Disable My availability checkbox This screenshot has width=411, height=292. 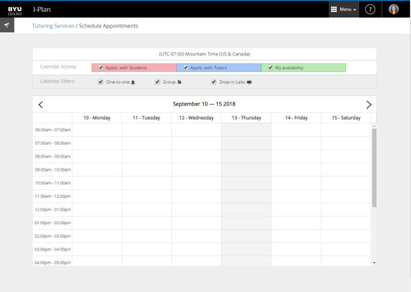pos(270,68)
